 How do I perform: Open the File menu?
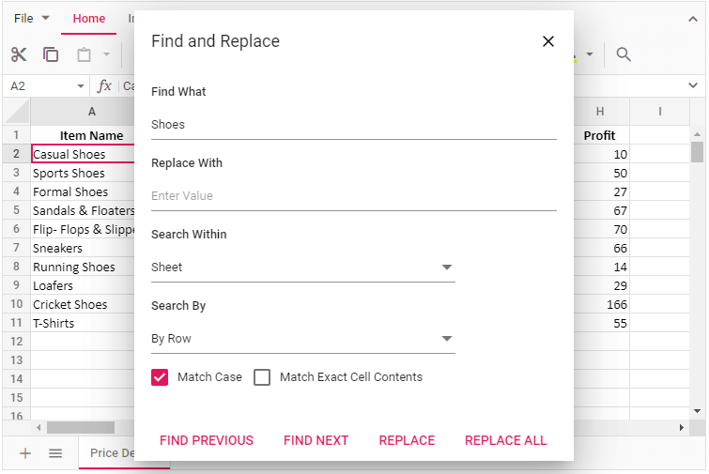[x=31, y=19]
